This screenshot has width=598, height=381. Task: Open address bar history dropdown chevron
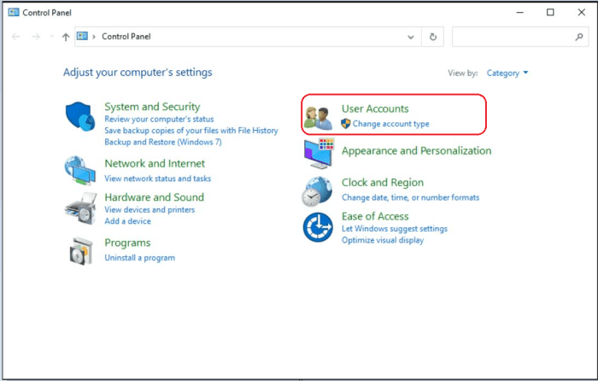point(411,37)
